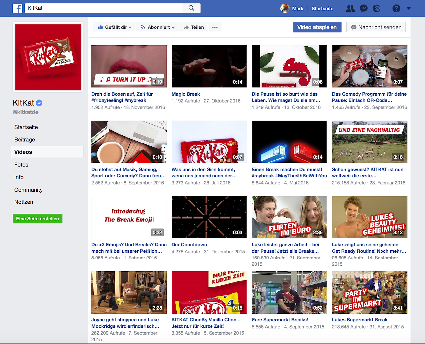Open FLIRTEN IM BÜRO video thumbnail
This screenshot has height=344, width=425.
(x=290, y=217)
